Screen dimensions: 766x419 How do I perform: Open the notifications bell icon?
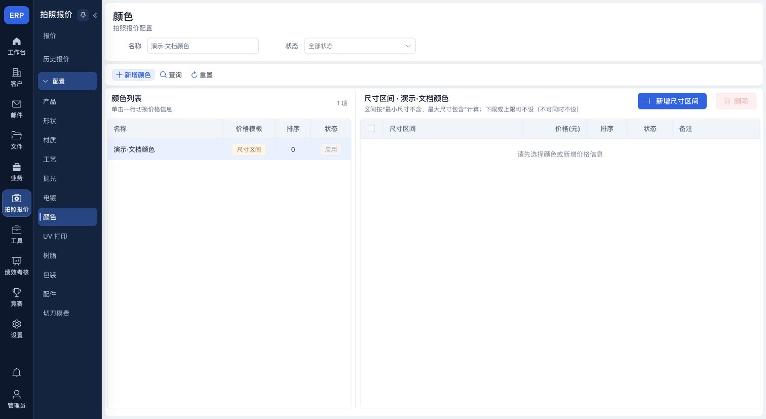click(x=17, y=372)
